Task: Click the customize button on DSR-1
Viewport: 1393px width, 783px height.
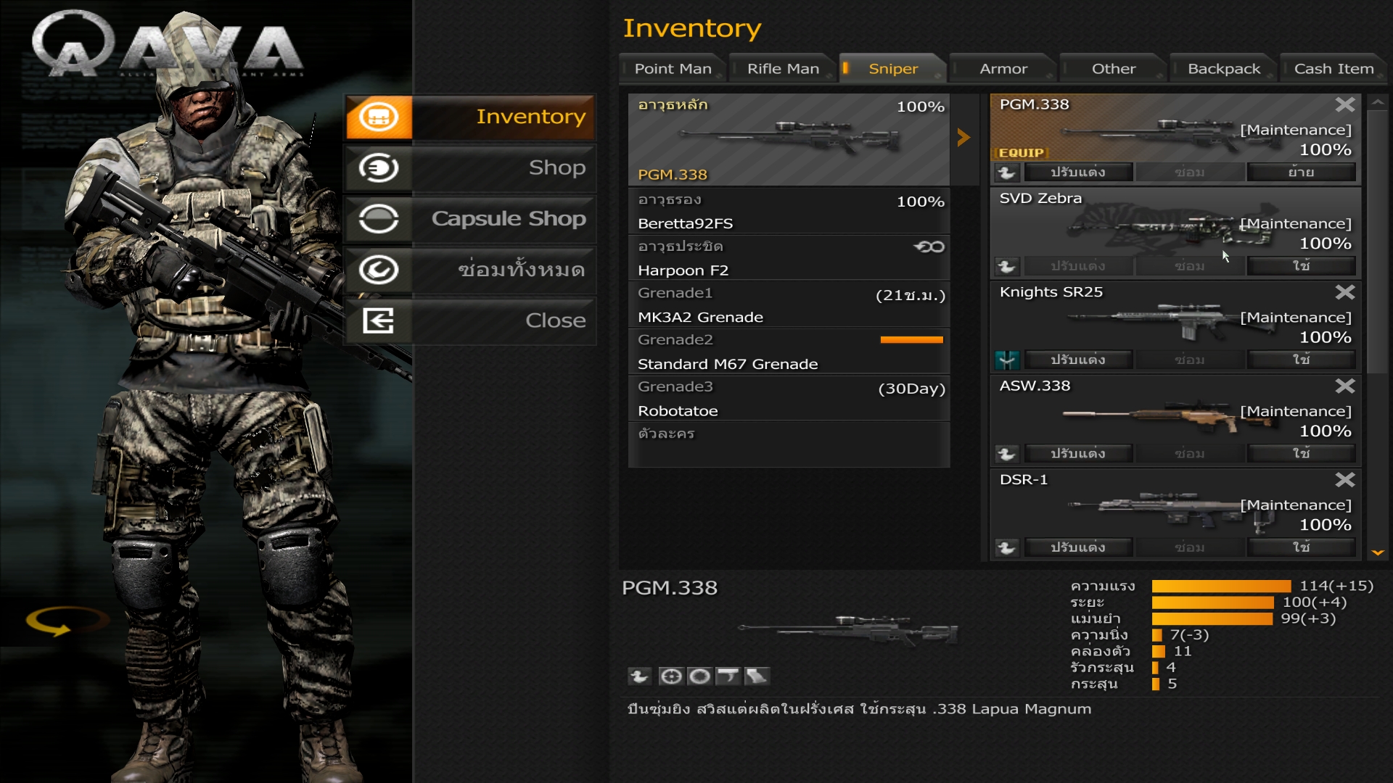Action: tap(1077, 547)
